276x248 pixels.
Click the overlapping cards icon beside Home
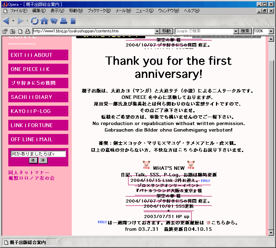(x=54, y=21)
